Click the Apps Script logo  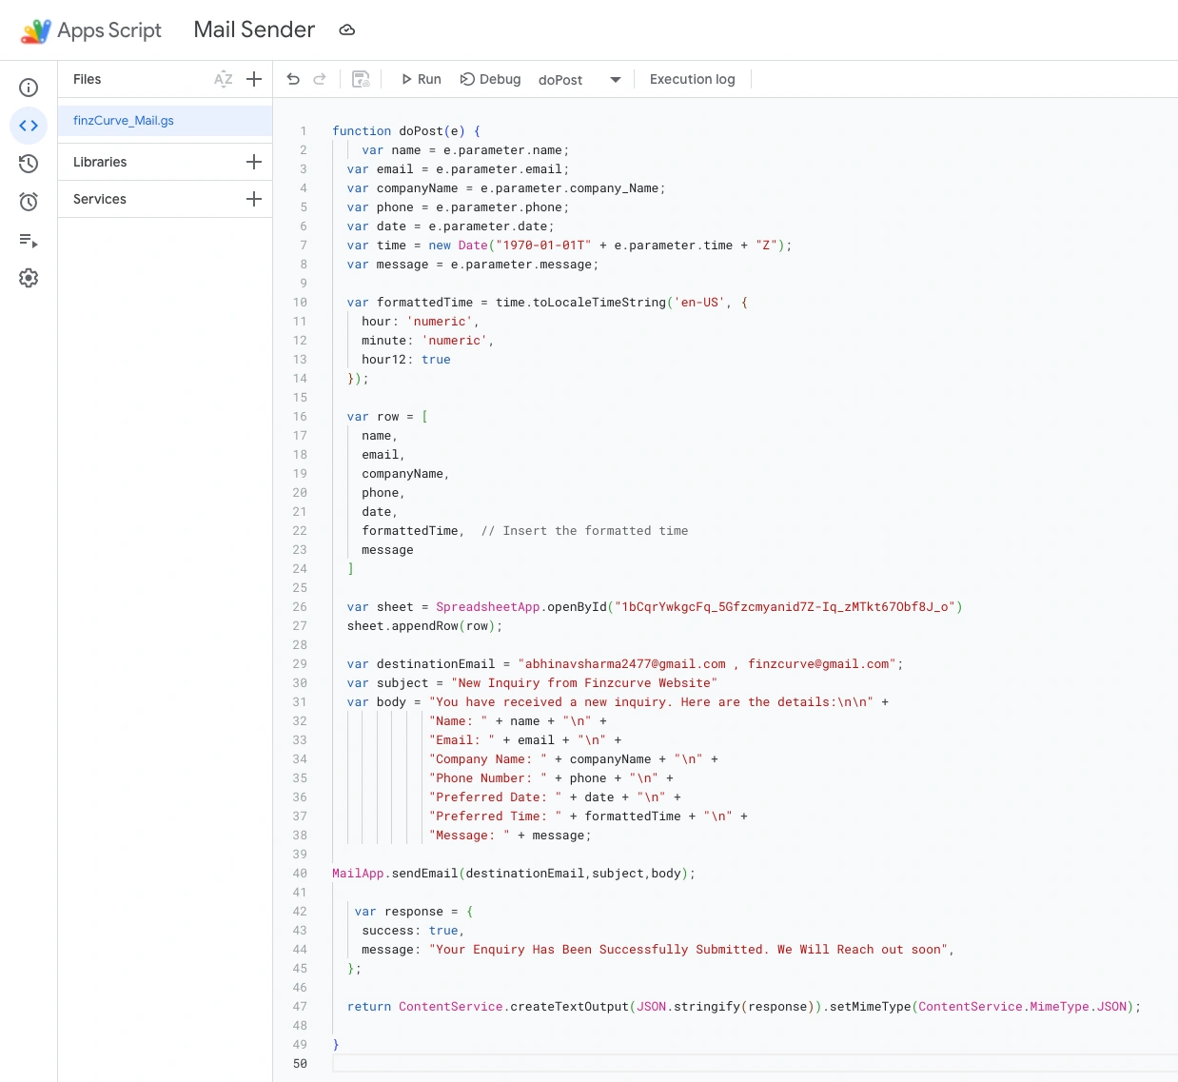pyautogui.click(x=35, y=30)
